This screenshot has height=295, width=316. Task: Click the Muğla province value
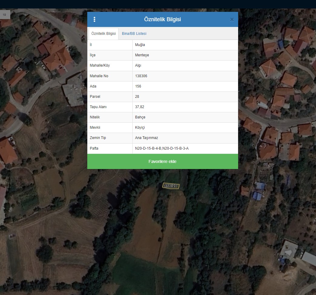[x=140, y=45]
